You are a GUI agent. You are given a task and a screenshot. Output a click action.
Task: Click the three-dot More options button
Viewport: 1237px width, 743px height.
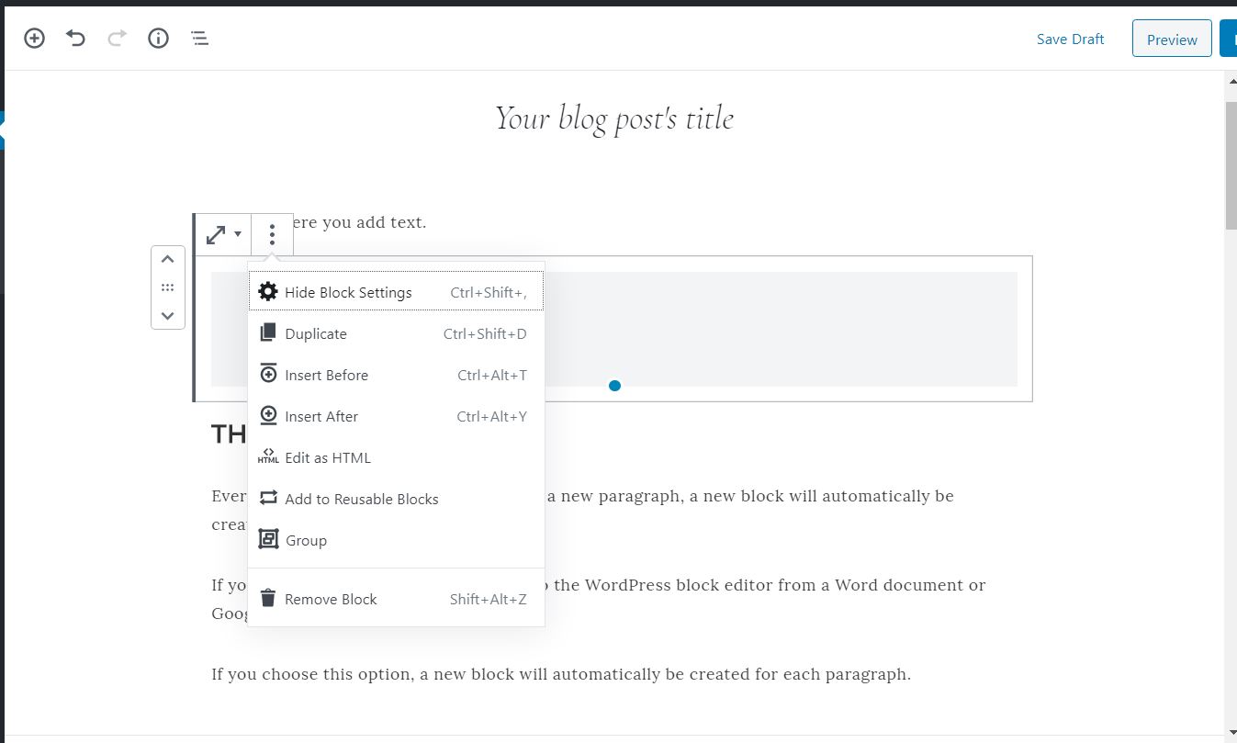[272, 234]
